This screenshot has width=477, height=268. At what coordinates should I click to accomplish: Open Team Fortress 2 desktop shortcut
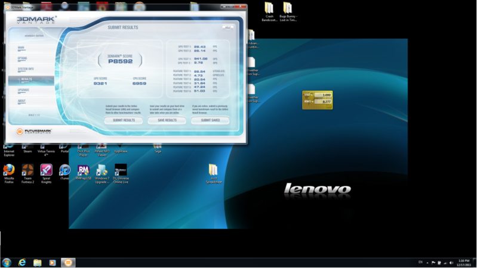tap(27, 174)
